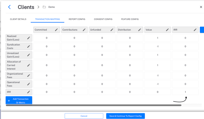Click Operational Fees IRR cell
Screen dimensions: 204x119
coord(185,84)
